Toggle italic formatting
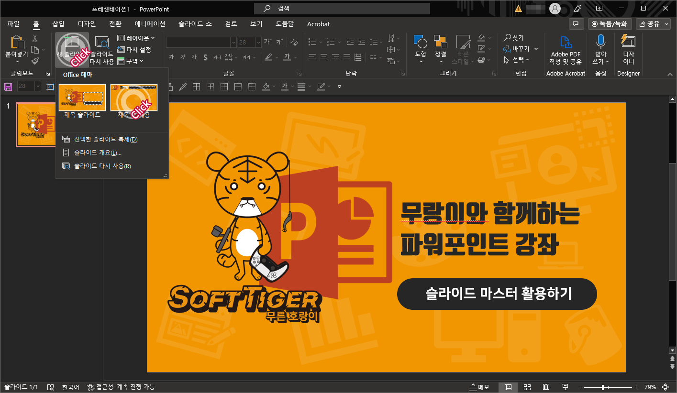677x393 pixels. (182, 56)
